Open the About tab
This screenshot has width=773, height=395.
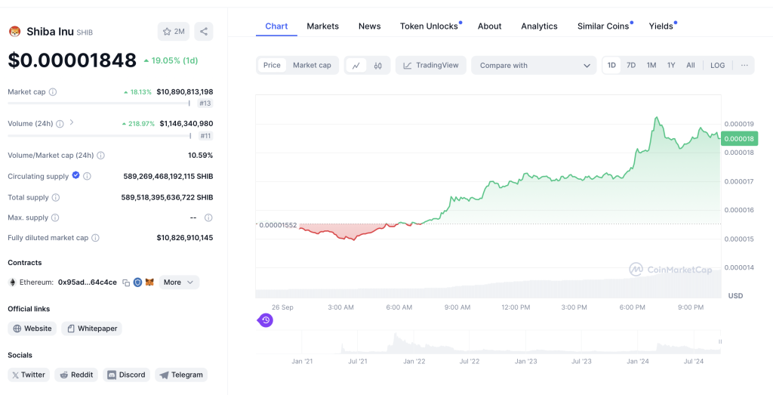point(489,26)
